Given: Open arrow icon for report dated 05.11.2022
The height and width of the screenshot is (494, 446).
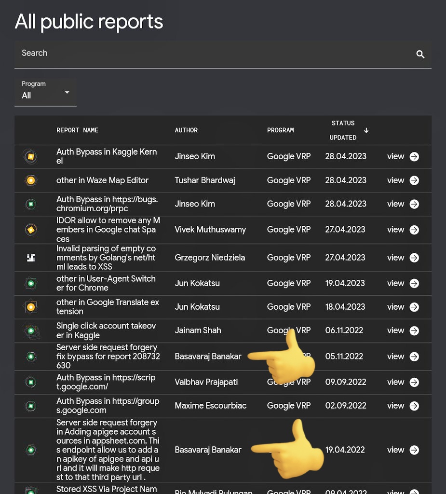Looking at the screenshot, I should (x=414, y=357).
